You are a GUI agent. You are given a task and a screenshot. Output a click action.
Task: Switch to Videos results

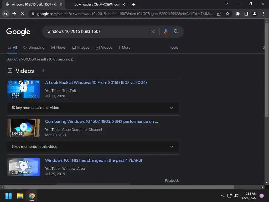(x=104, y=48)
